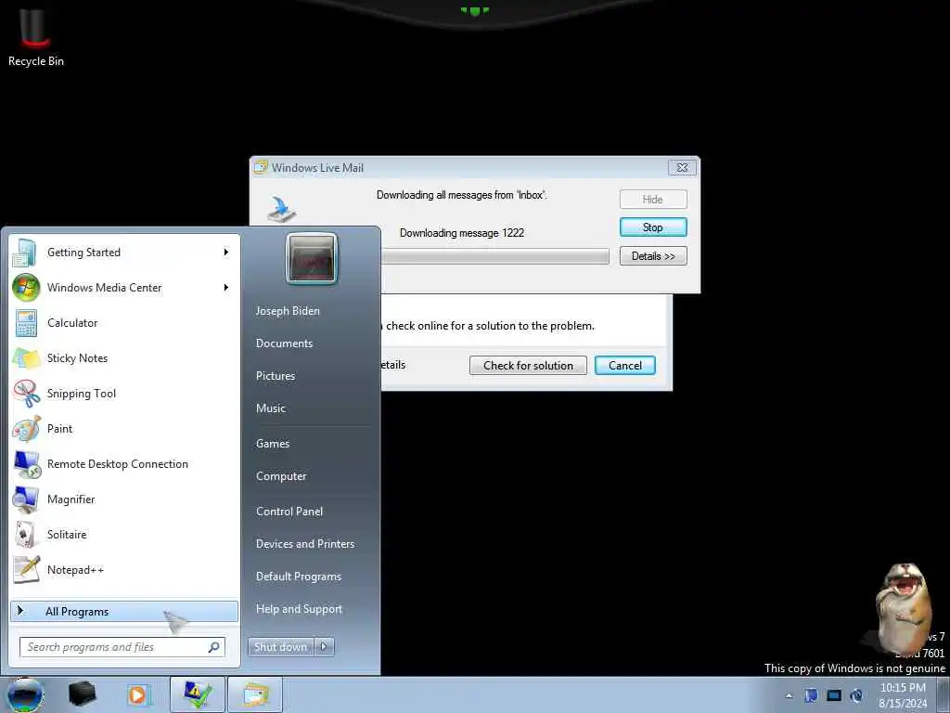This screenshot has width=950, height=713.
Task: Launch the Magnifier icon
Action: point(26,499)
